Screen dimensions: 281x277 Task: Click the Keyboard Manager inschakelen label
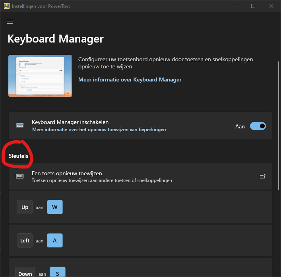[70, 122]
